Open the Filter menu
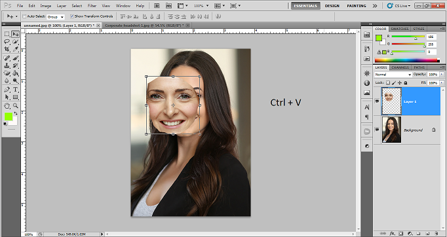Viewport: 447px width, 237px height. coord(92,6)
